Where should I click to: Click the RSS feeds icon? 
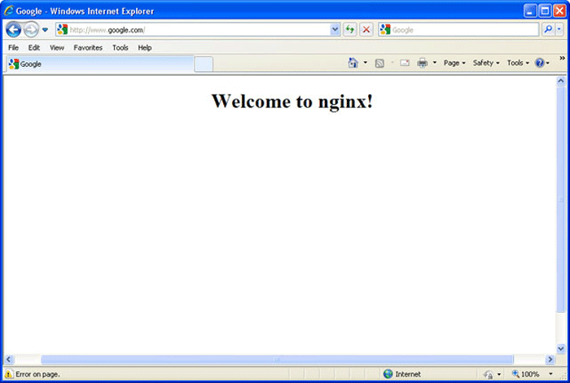point(379,63)
